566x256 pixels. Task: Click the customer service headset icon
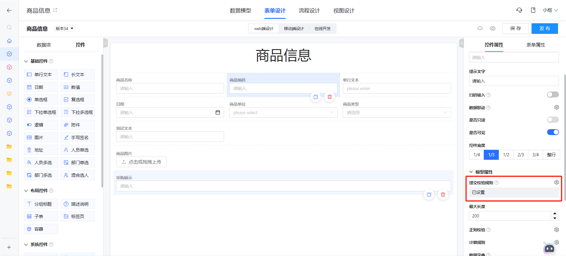(x=519, y=10)
